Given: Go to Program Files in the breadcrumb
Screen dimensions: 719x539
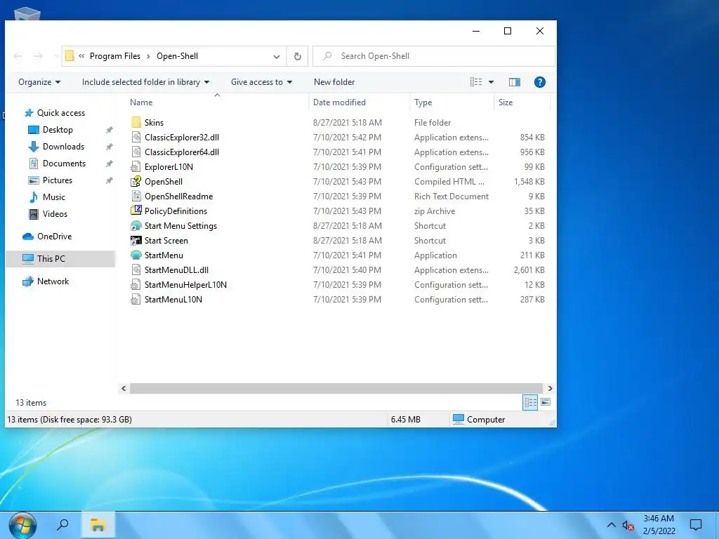Looking at the screenshot, I should click(115, 56).
